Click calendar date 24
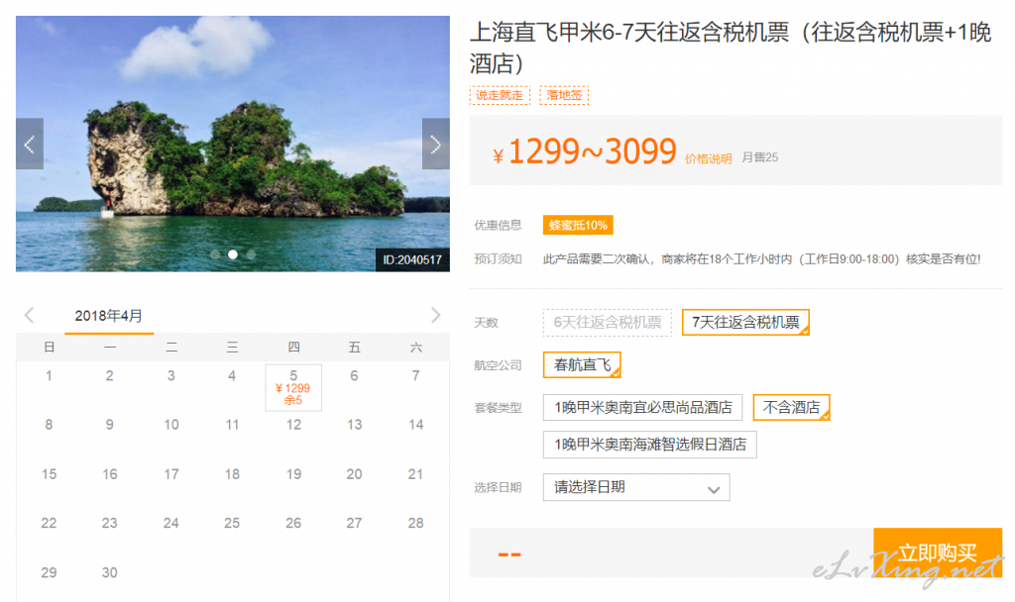 tap(170, 523)
